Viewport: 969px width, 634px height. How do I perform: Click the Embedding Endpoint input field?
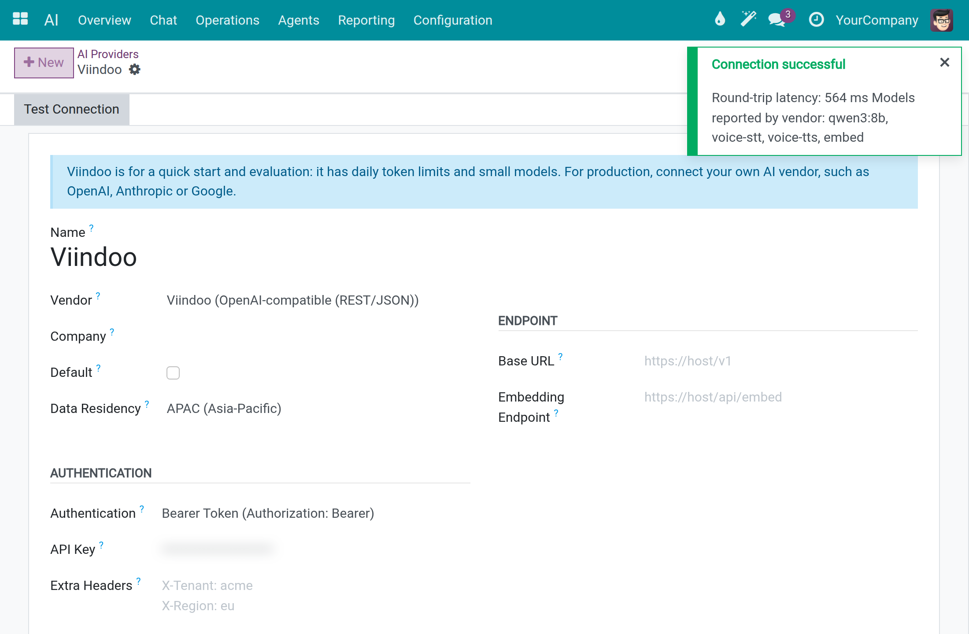(x=780, y=397)
